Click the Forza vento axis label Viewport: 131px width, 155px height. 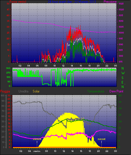[x=18, y=2]
